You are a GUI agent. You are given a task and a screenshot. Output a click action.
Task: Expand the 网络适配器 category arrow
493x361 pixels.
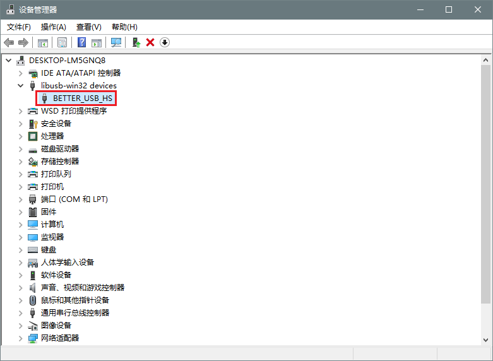[21, 338]
